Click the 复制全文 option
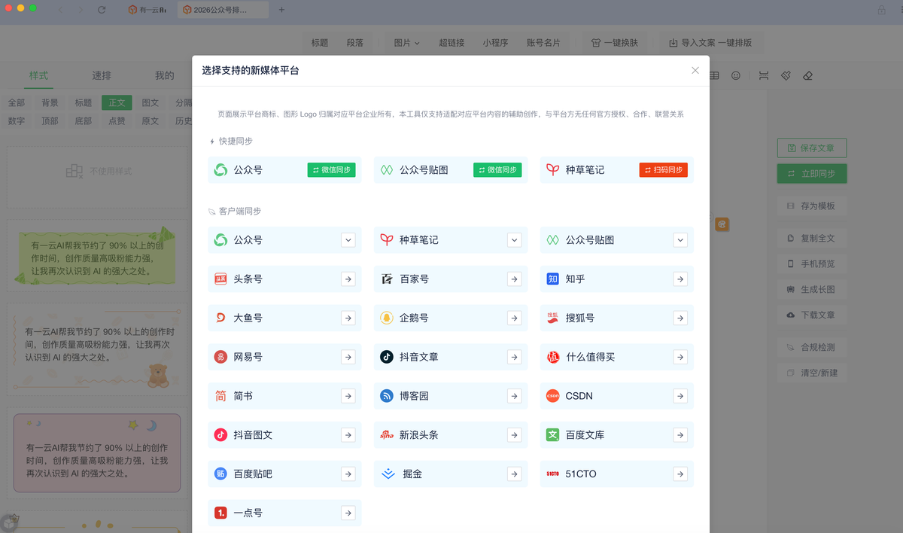This screenshot has height=533, width=903. 811,238
